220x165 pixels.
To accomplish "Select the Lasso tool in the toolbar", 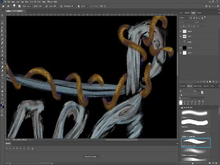I will (x=2, y=23).
